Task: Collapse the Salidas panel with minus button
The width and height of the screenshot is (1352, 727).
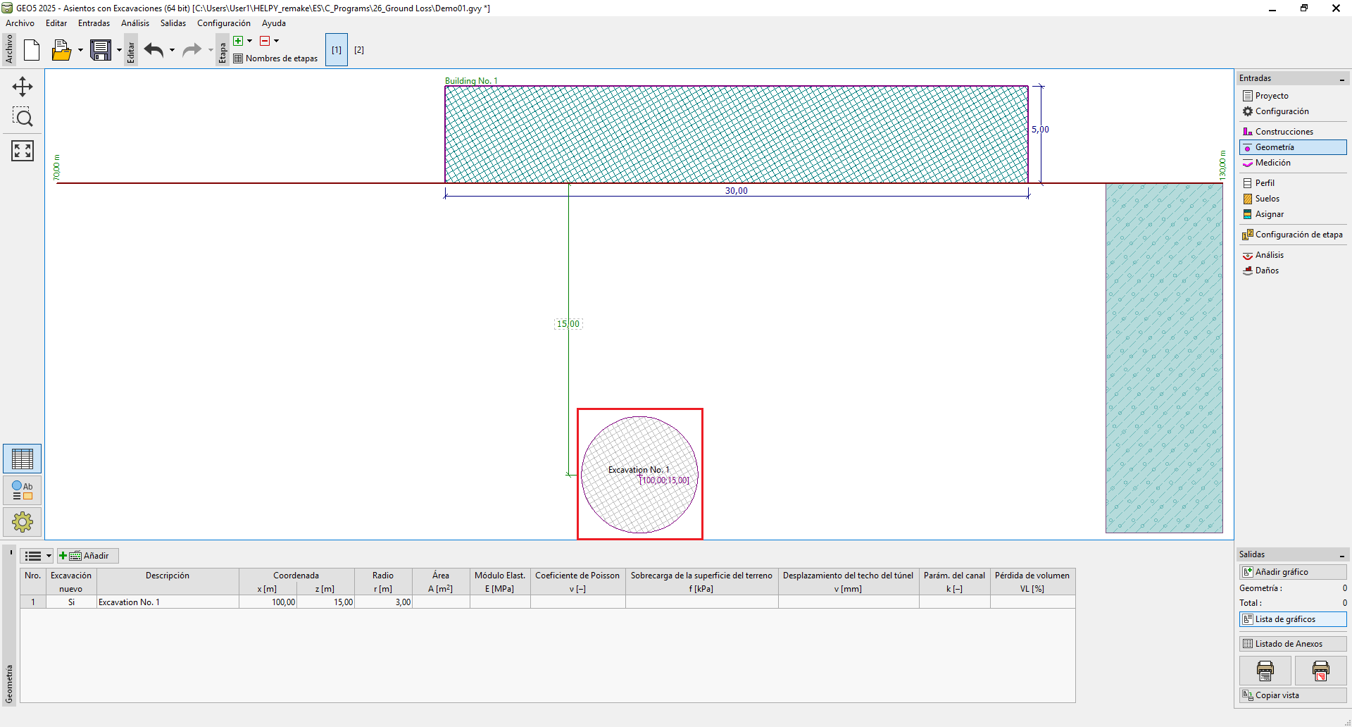Action: (1342, 555)
